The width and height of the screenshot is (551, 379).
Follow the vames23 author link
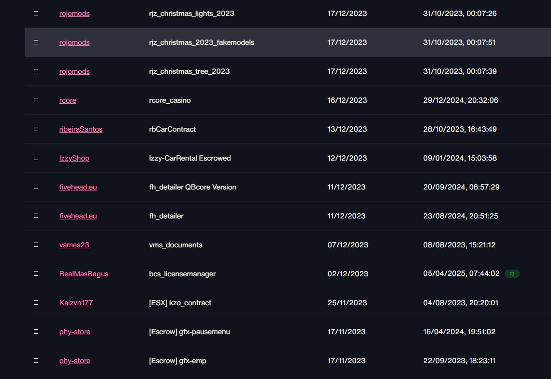coord(74,245)
